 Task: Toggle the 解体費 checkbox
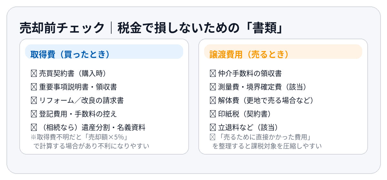pos(213,100)
